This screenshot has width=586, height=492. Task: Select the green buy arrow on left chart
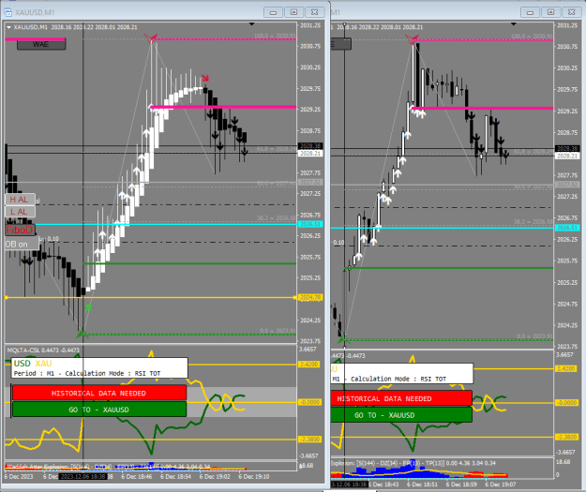(88, 307)
